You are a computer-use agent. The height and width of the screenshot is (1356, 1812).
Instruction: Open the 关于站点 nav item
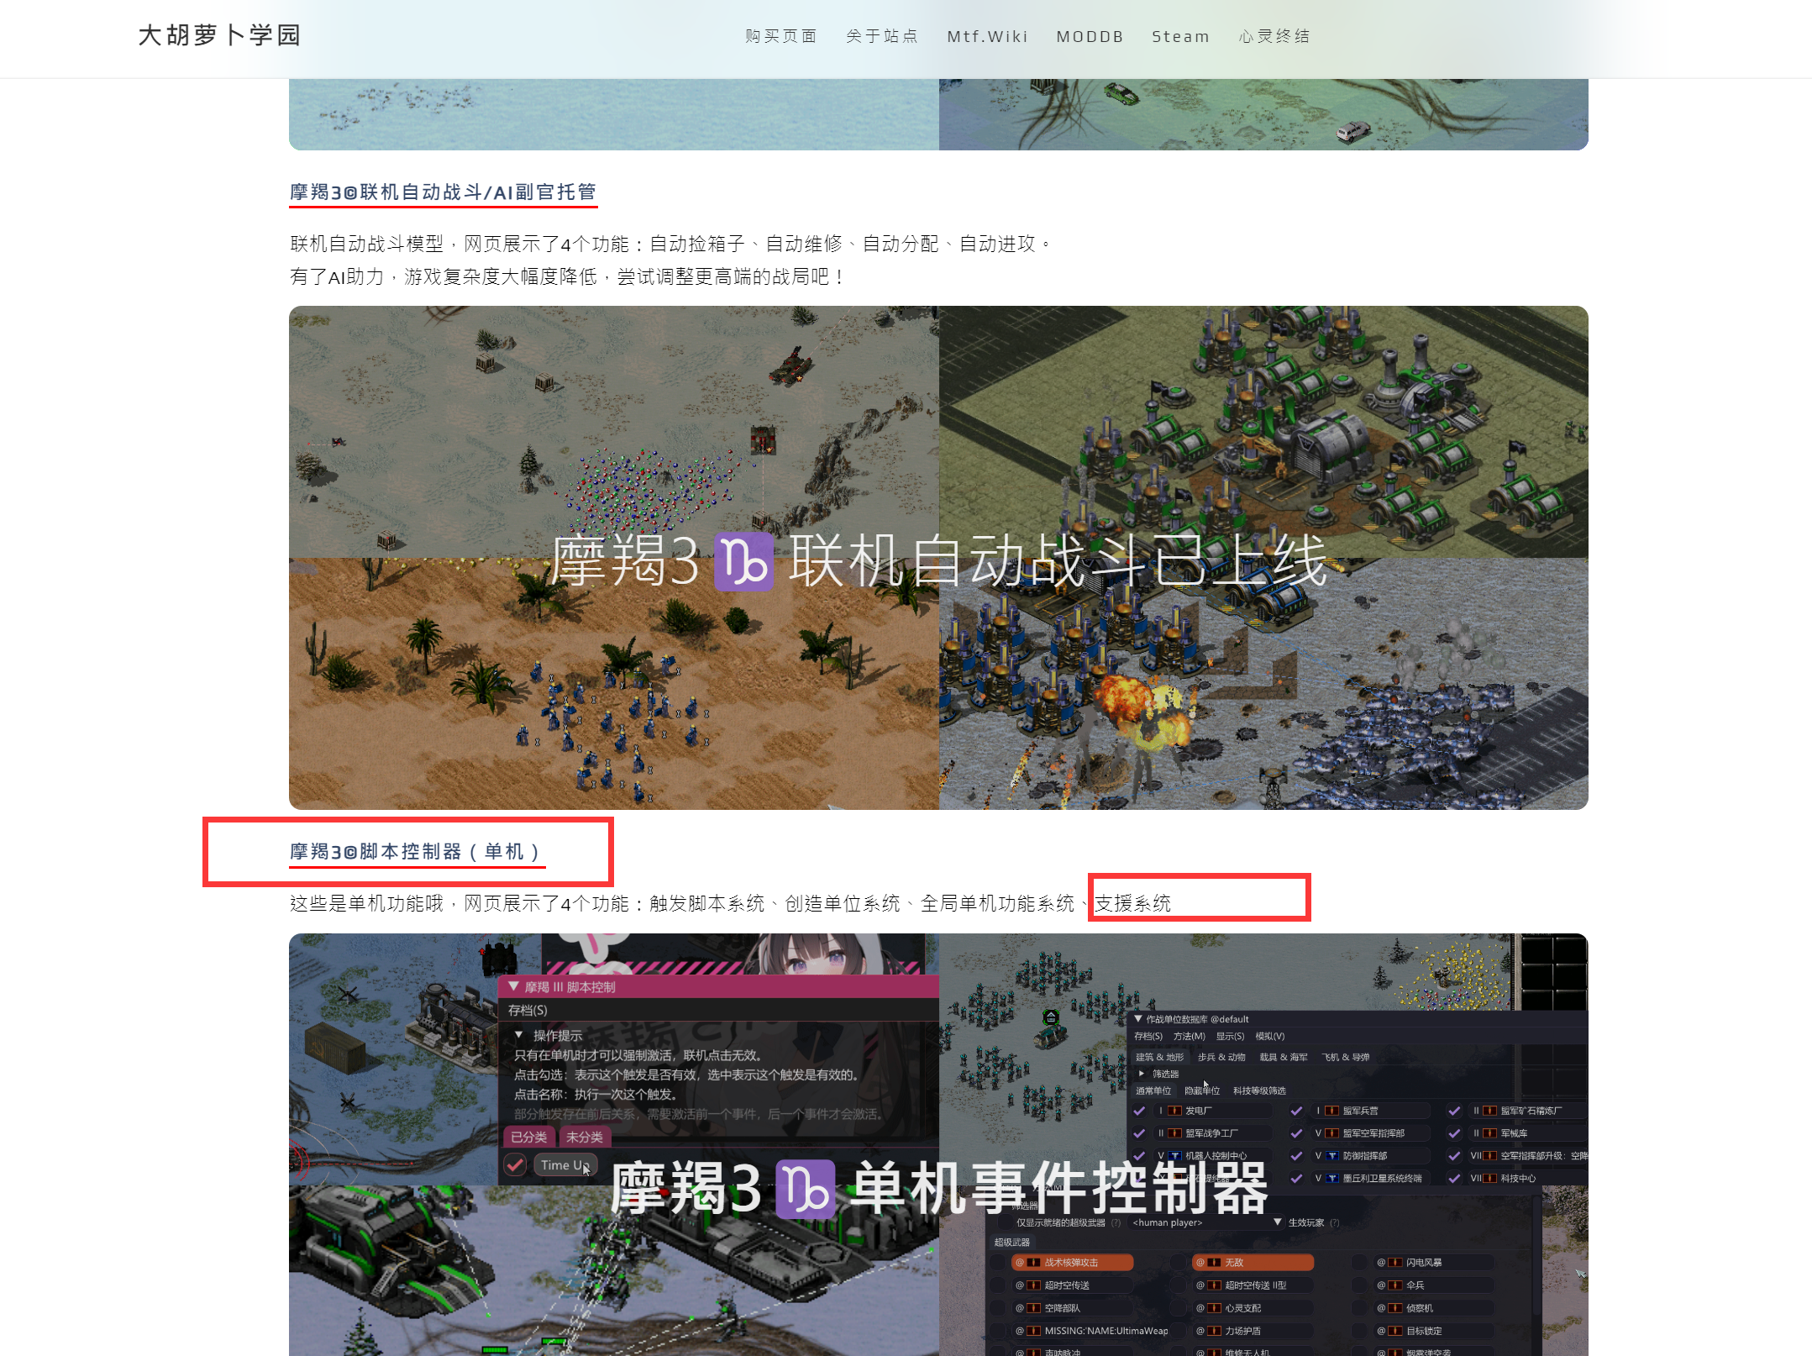click(x=882, y=36)
